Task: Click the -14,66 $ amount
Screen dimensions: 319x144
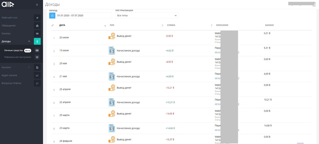Action: pos(170,114)
